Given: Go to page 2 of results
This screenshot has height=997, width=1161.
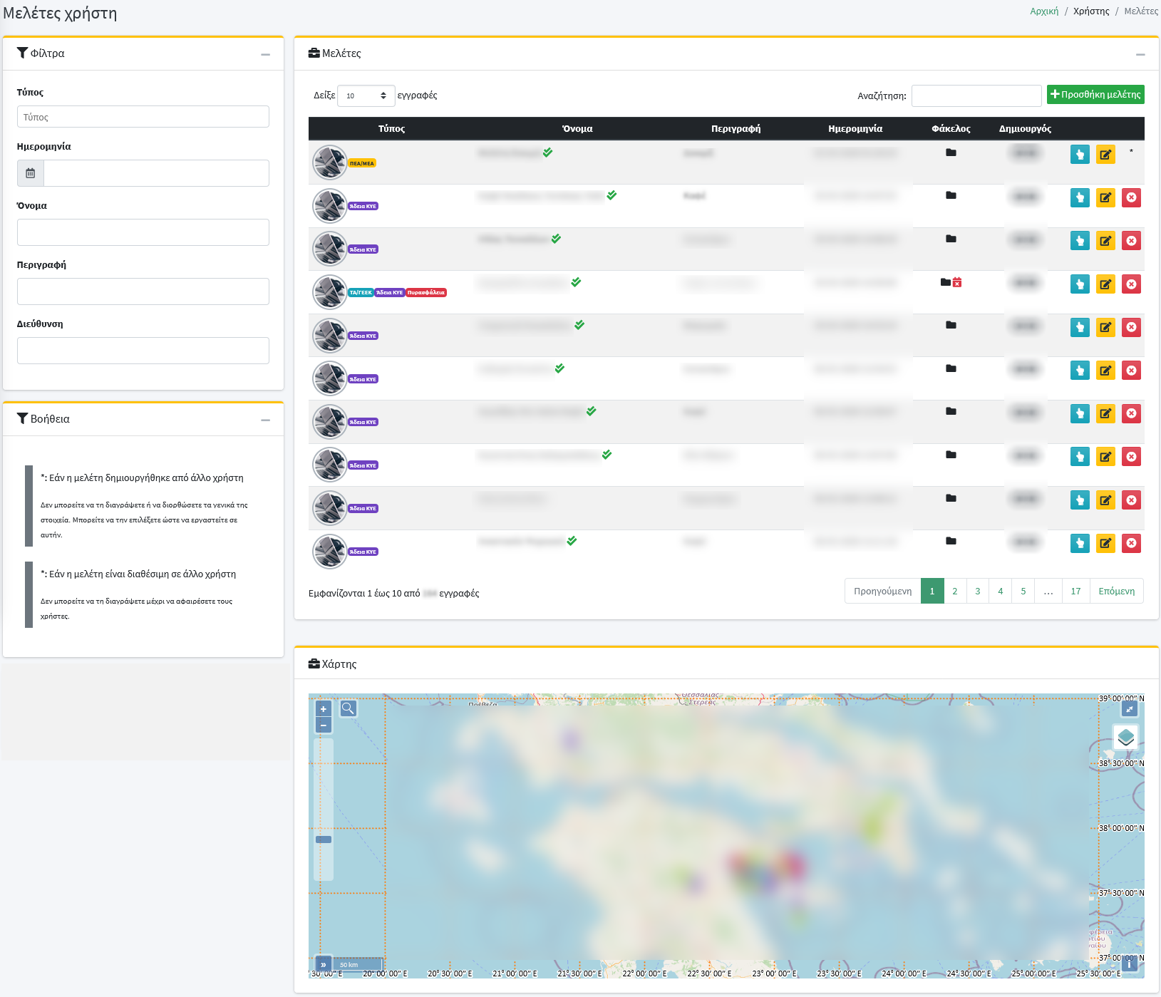Looking at the screenshot, I should [x=955, y=592].
